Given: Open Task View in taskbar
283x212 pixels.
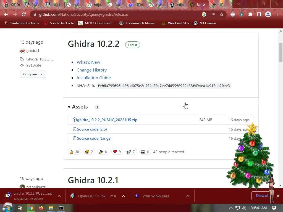Looking at the screenshot, I should [20, 208].
